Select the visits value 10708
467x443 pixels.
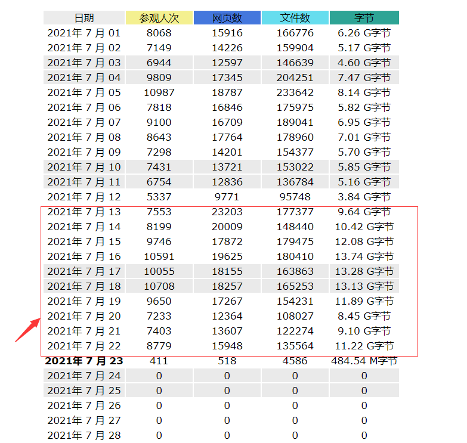coord(159,286)
